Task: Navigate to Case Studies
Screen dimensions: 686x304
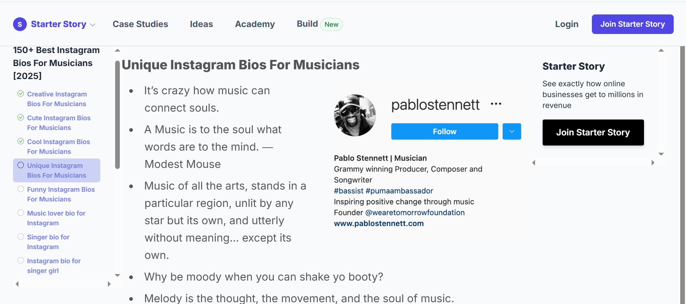Action: click(x=140, y=24)
